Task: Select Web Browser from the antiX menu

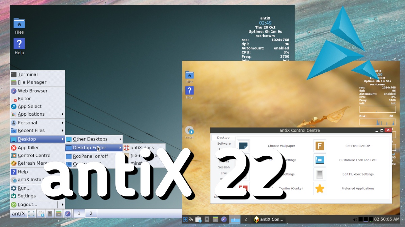Action: pos(37,91)
